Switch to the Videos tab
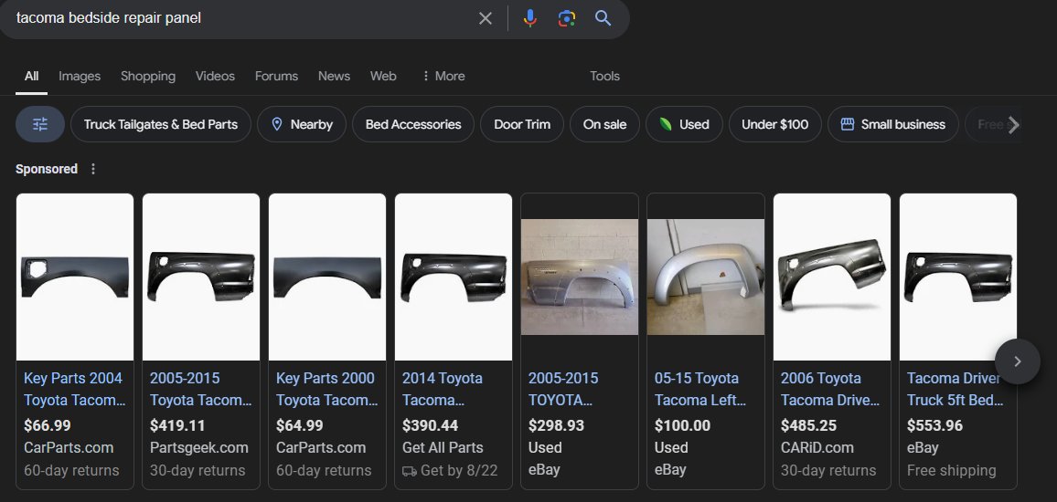Image resolution: width=1057 pixels, height=502 pixels. 215,76
